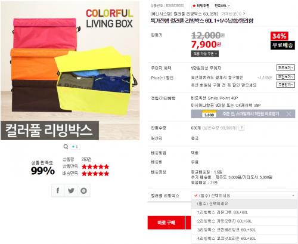Click the Colorful Living Box product image
This screenshot has width=298, height=244.
pos(70,70)
